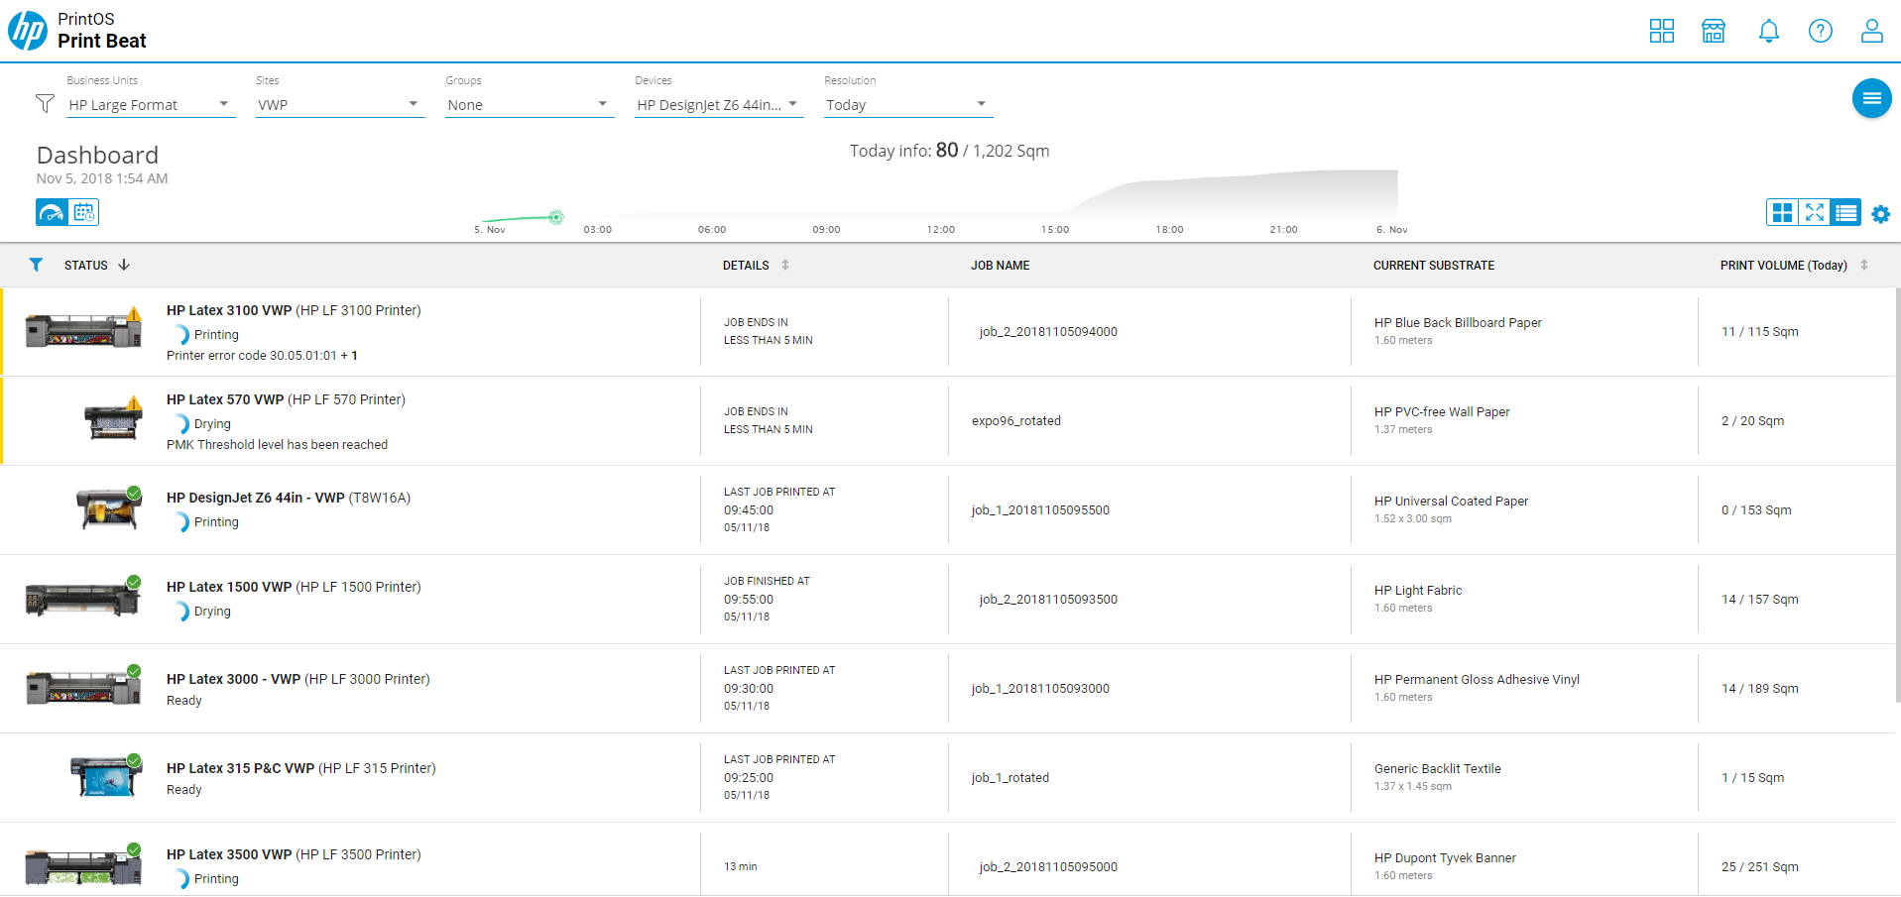Open the Devices dropdown
Viewport: 1901px width, 897px height.
[x=719, y=104]
